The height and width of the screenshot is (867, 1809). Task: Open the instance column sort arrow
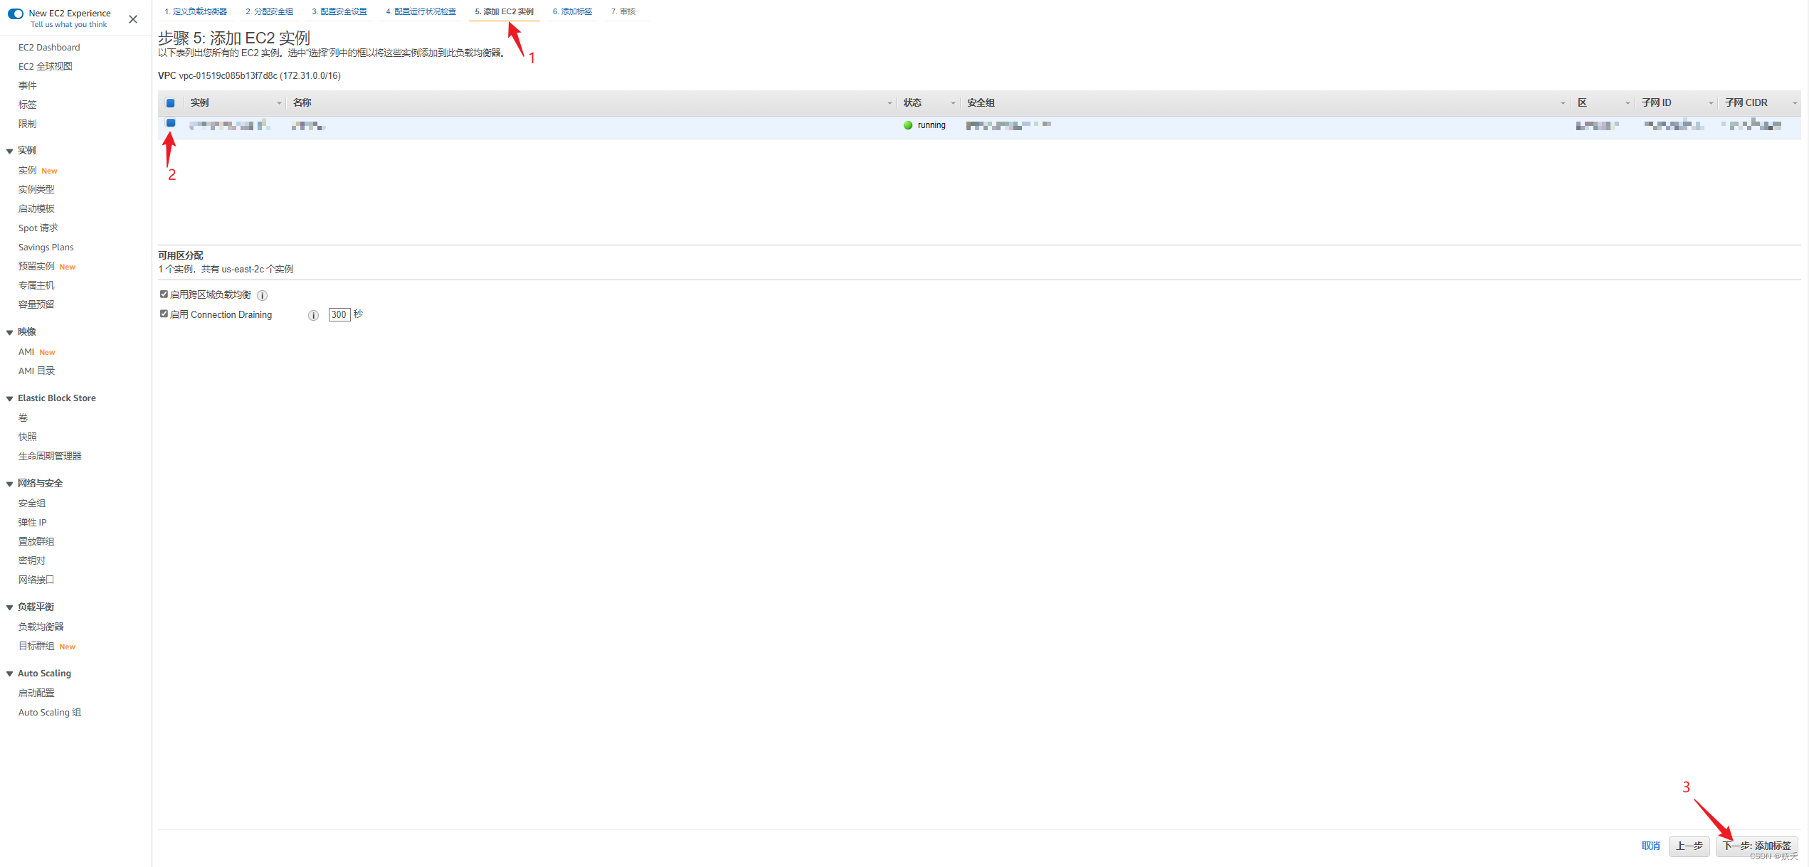(279, 104)
